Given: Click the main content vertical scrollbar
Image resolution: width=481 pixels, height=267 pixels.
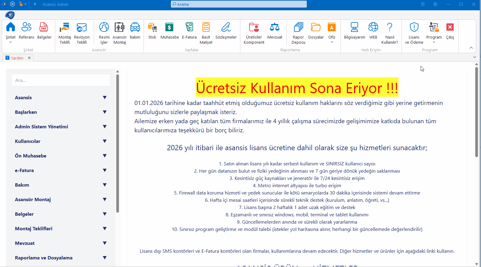Looking at the screenshot, I should click(476, 112).
